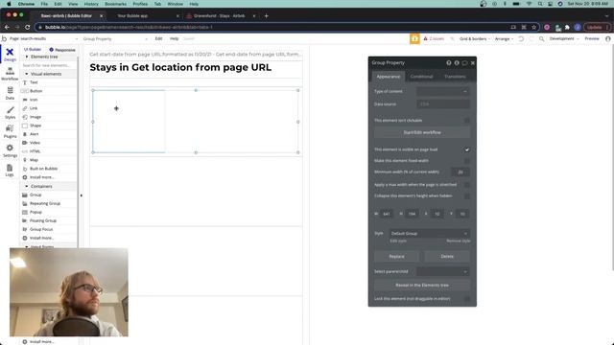Open the Chrome History menu
The image size is (614, 345).
[91, 4]
